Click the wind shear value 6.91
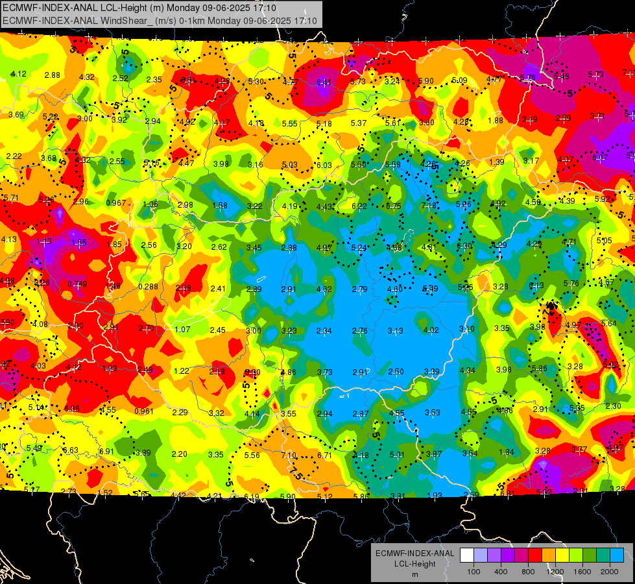This screenshot has height=584, width=635. [106, 451]
